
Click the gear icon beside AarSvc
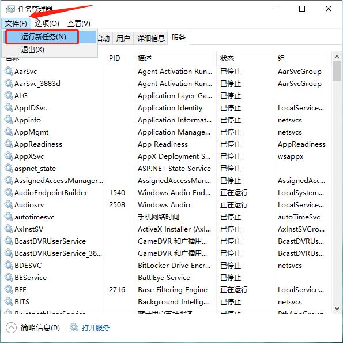pos(9,71)
